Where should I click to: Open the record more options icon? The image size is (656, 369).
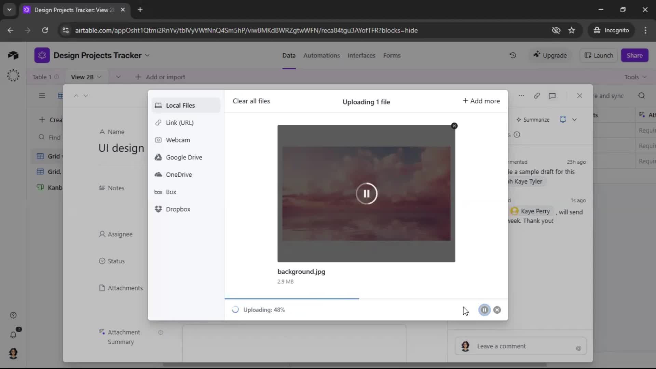(521, 96)
